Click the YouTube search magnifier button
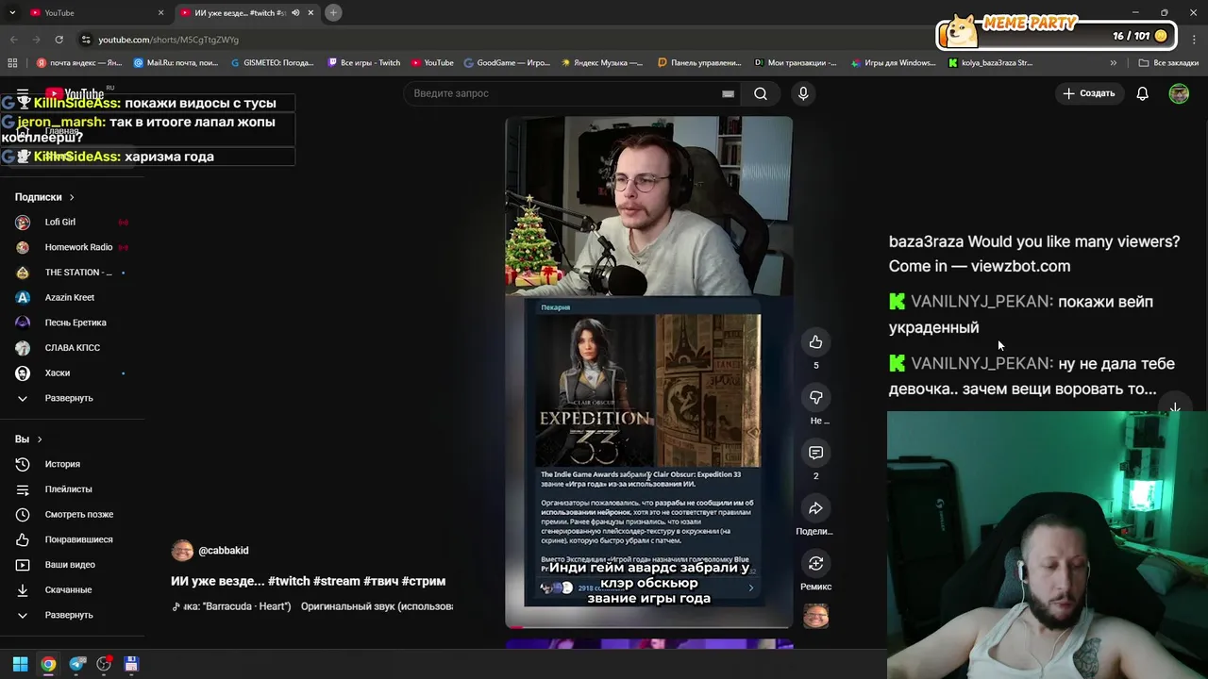This screenshot has height=679, width=1208. [x=760, y=93]
